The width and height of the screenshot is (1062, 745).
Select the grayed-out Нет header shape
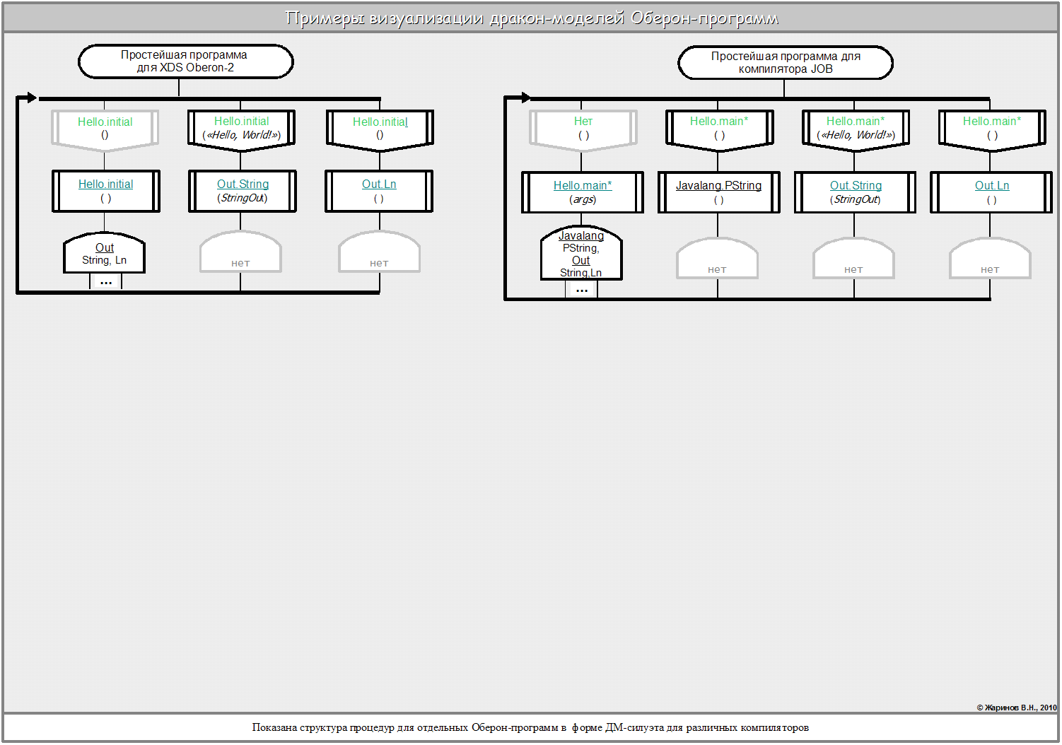[583, 129]
